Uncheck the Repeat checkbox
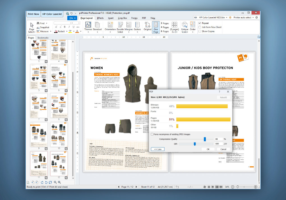 (200, 23)
